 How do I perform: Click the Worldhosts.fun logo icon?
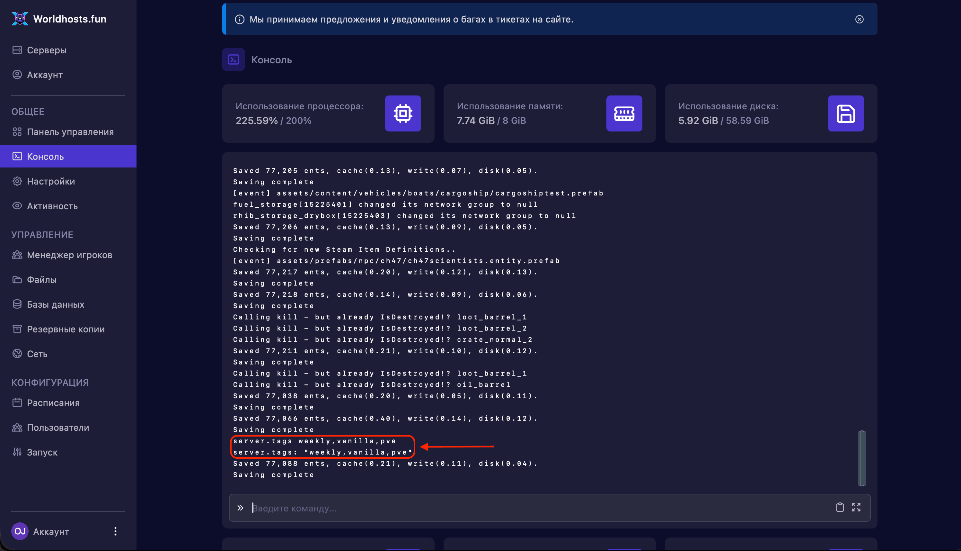20,19
